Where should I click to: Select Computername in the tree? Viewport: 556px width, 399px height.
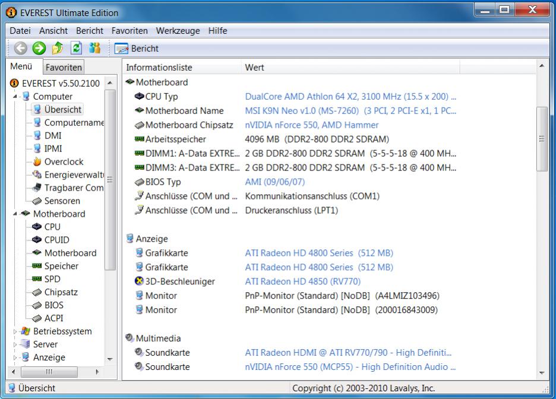click(74, 122)
